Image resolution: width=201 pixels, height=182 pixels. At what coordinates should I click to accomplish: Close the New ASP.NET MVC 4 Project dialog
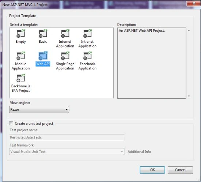pyautogui.click(x=194, y=3)
